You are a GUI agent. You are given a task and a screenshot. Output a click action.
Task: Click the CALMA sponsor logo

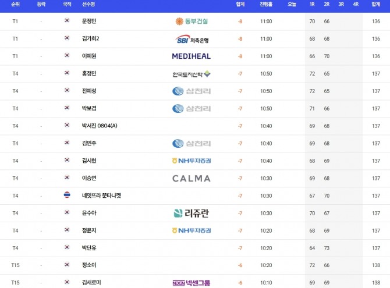[192, 179]
